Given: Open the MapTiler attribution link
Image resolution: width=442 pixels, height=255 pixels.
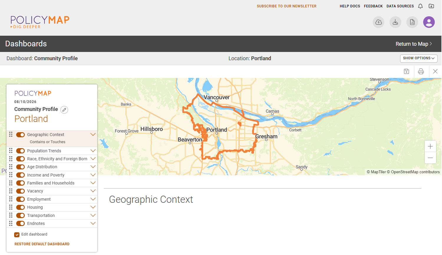Looking at the screenshot, I should [376, 172].
